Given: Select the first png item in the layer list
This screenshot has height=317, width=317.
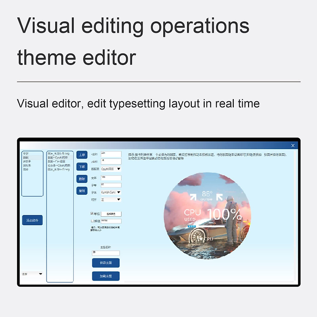Looking at the screenshot, I should point(59,153).
